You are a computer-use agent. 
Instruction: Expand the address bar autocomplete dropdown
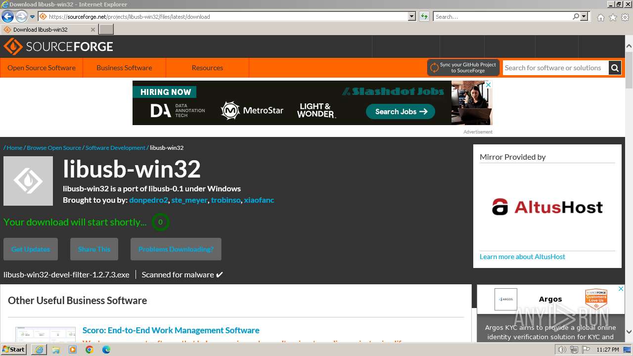click(412, 16)
